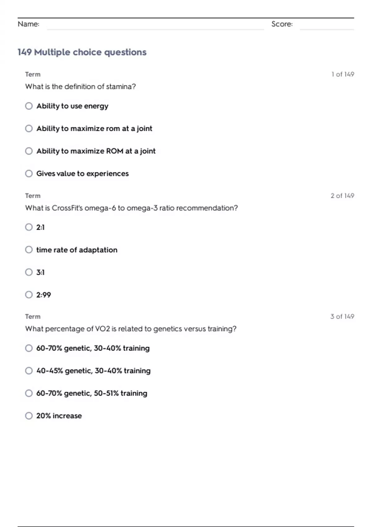Pick "60-70% genetic, 50-51% training"
The width and height of the screenshot is (372, 527).
29,393
